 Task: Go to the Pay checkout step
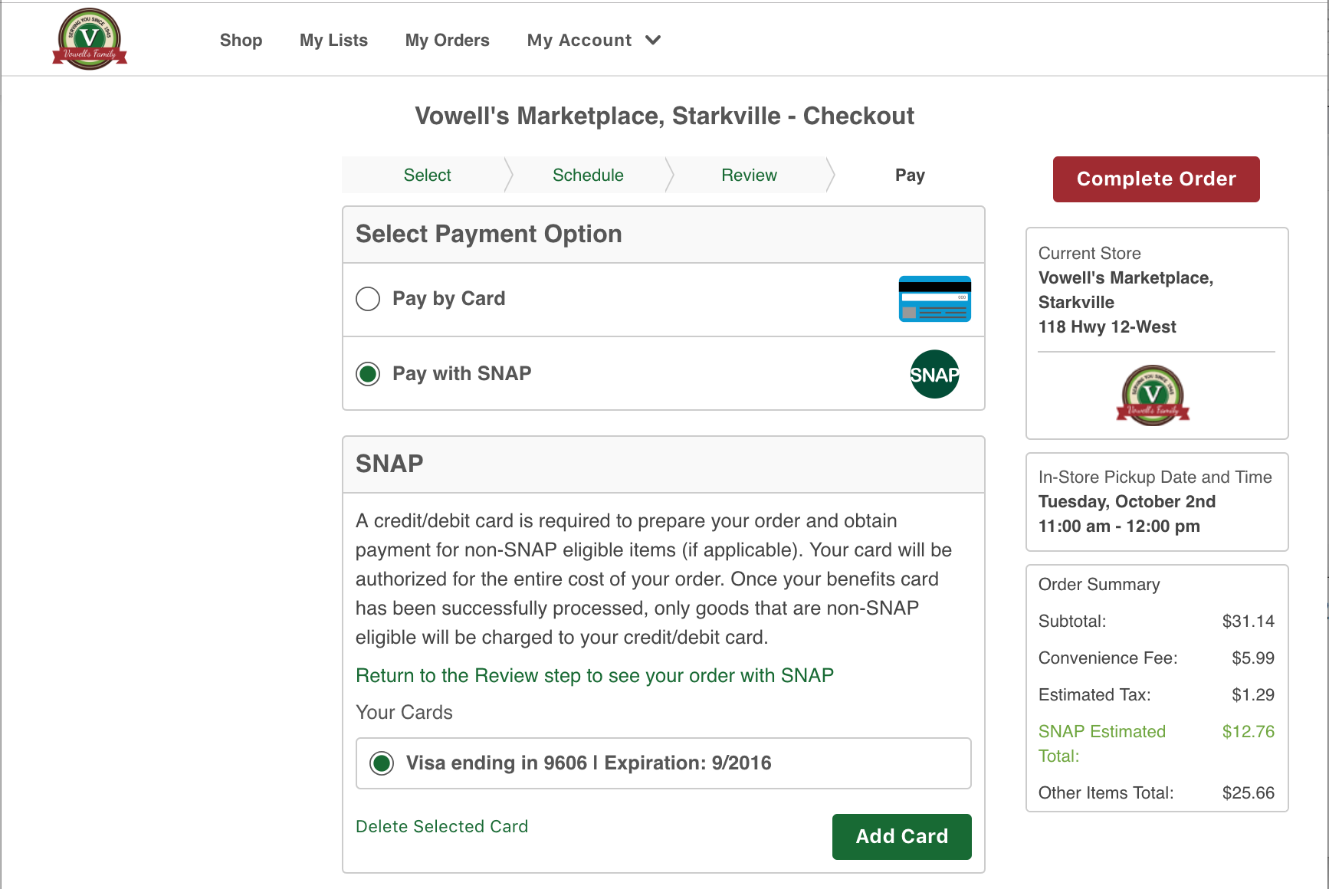tap(910, 175)
